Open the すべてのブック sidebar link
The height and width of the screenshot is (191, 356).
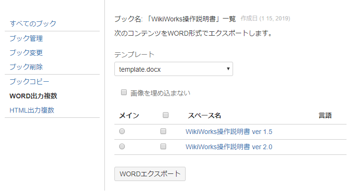tap(33, 23)
